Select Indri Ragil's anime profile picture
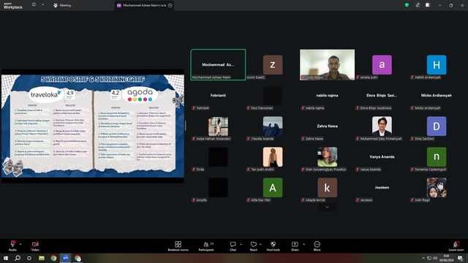The height and width of the screenshot is (263, 468). (437, 188)
